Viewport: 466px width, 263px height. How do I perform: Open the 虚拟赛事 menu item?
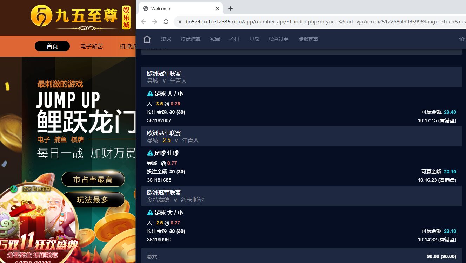[308, 39]
